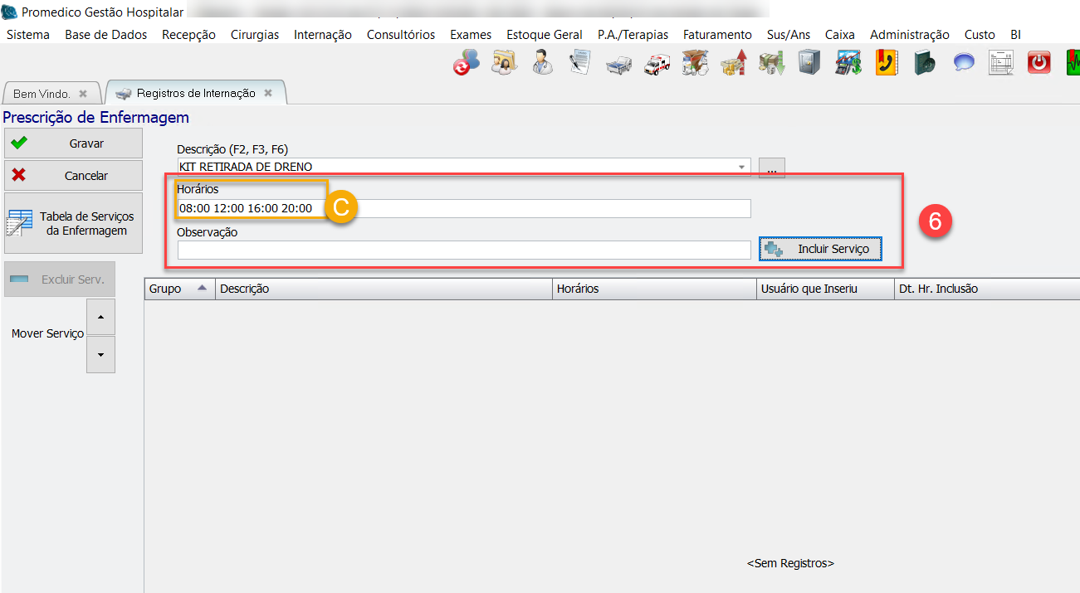Viewport: 1080px width, 593px height.
Task: Open the ambulance toolbar icon
Action: tap(657, 63)
